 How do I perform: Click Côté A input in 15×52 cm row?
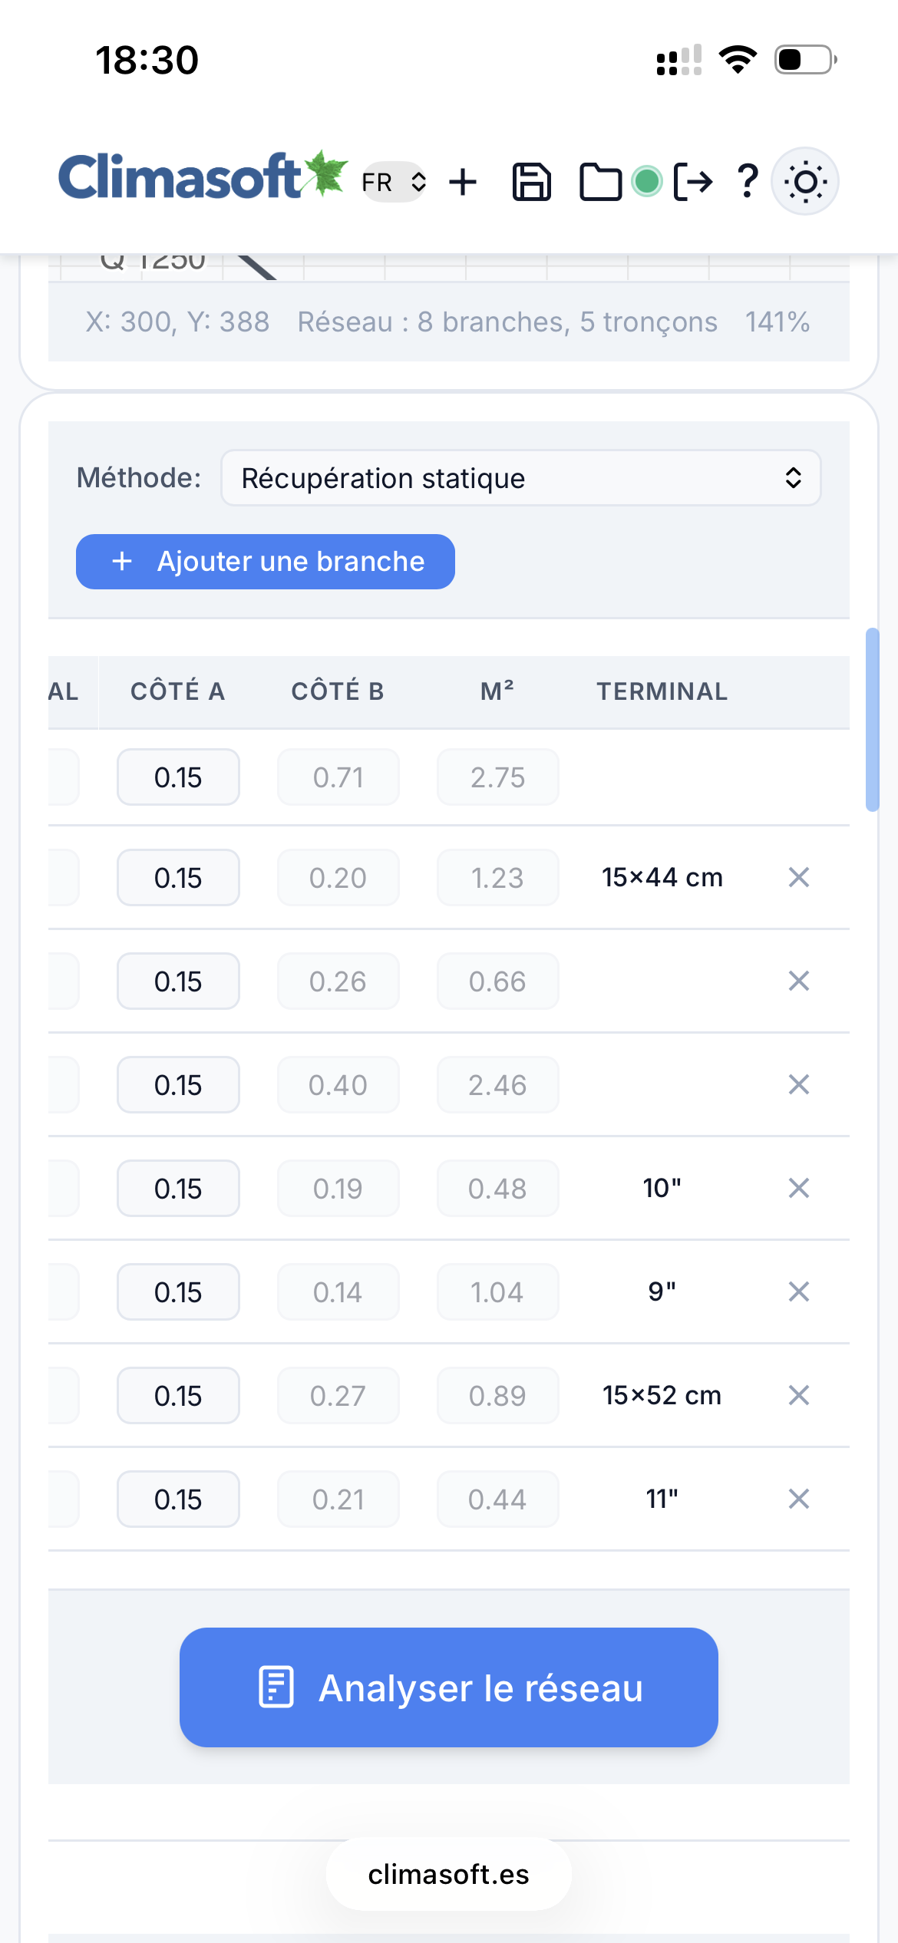(178, 1395)
